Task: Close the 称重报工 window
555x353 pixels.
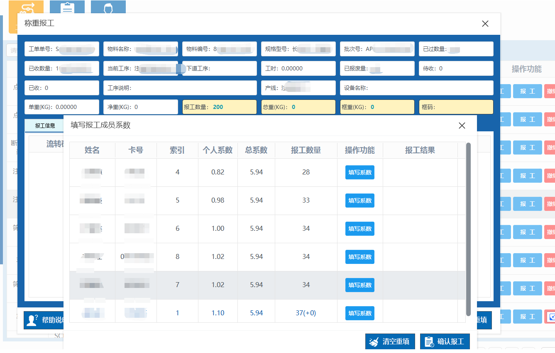Action: click(x=485, y=24)
